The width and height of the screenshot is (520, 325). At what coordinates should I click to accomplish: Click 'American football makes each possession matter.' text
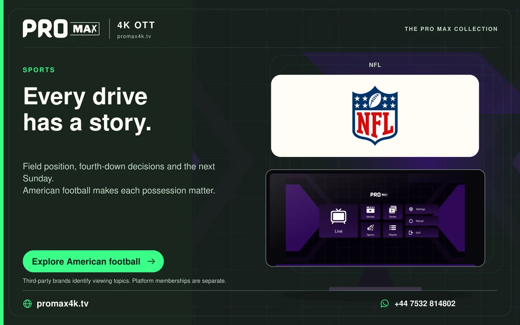pyautogui.click(x=119, y=191)
